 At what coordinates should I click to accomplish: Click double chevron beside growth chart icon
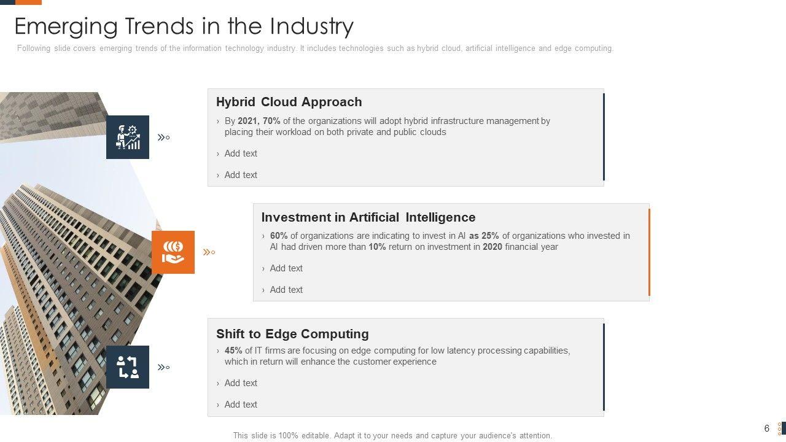coord(163,138)
